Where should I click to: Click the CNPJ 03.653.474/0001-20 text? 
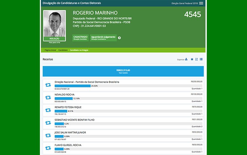(62, 89)
